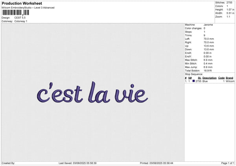
Task: Click the Code column header
Action: click(x=221, y=78)
